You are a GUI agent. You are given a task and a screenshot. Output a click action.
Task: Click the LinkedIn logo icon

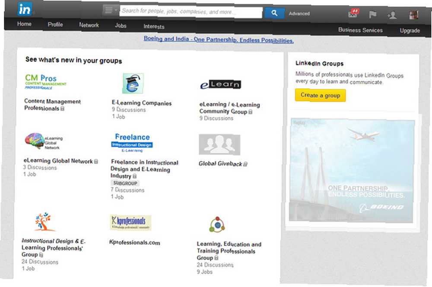pos(25,9)
